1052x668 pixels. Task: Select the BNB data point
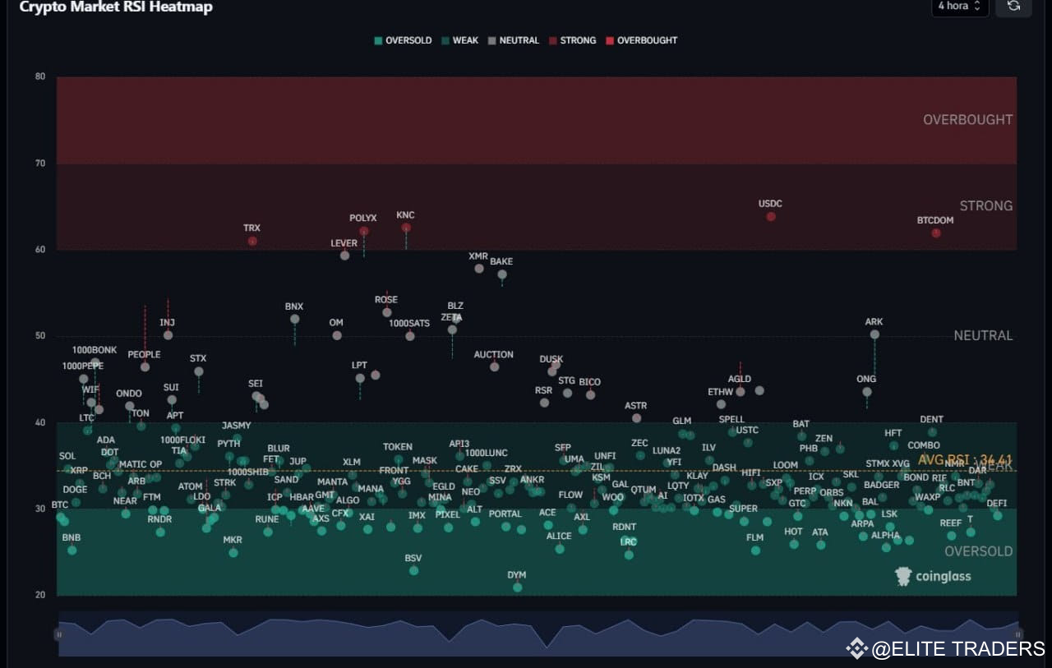pos(72,550)
